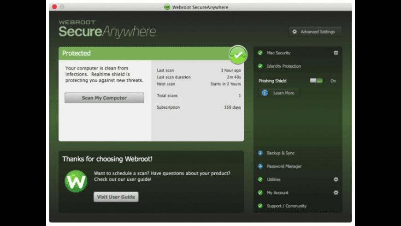Open Advanced Settings
The width and height of the screenshot is (401, 226).
pyautogui.click(x=315, y=32)
